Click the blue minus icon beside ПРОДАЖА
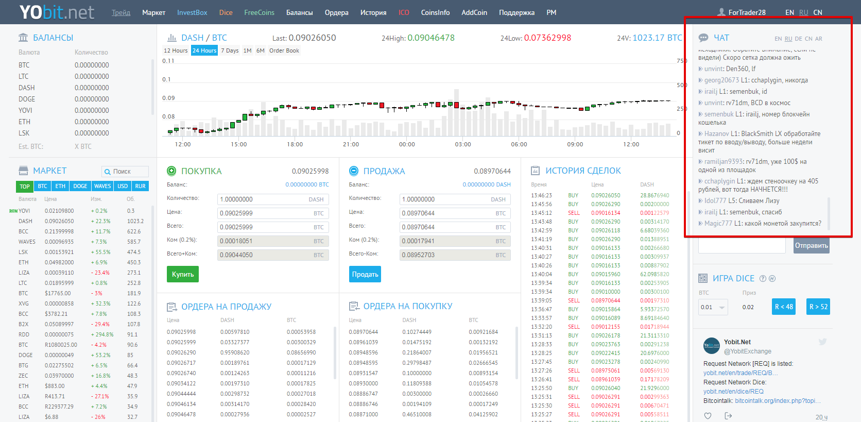The image size is (861, 422). 354,171
